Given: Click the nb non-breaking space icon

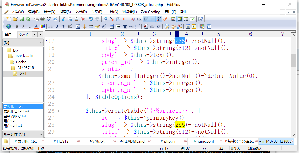Looking at the screenshot, I should tap(50, 27).
